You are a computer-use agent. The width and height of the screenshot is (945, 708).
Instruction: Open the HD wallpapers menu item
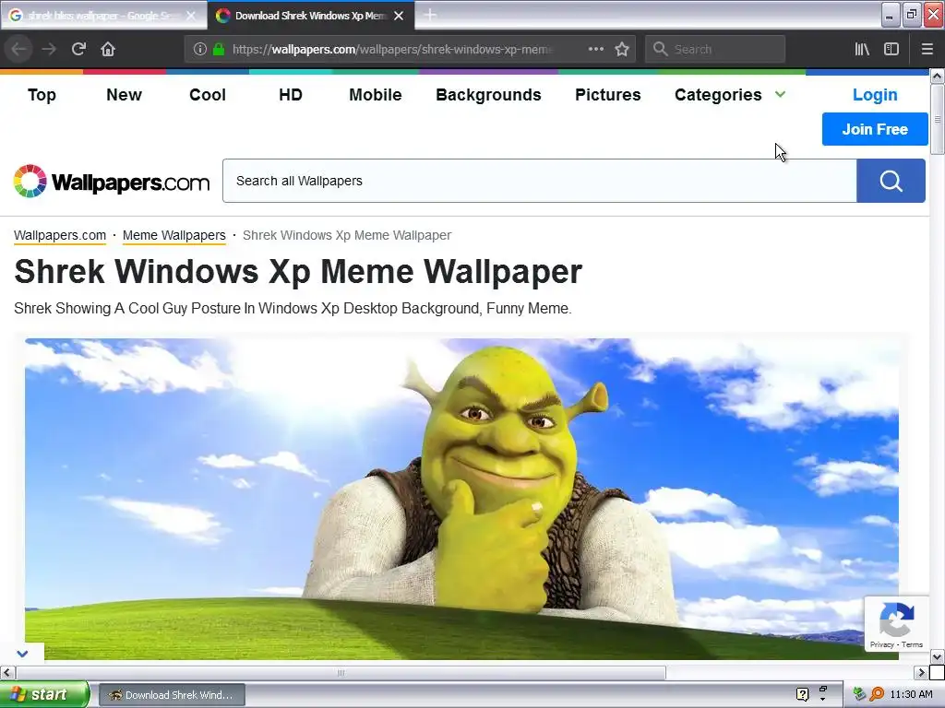tap(291, 95)
